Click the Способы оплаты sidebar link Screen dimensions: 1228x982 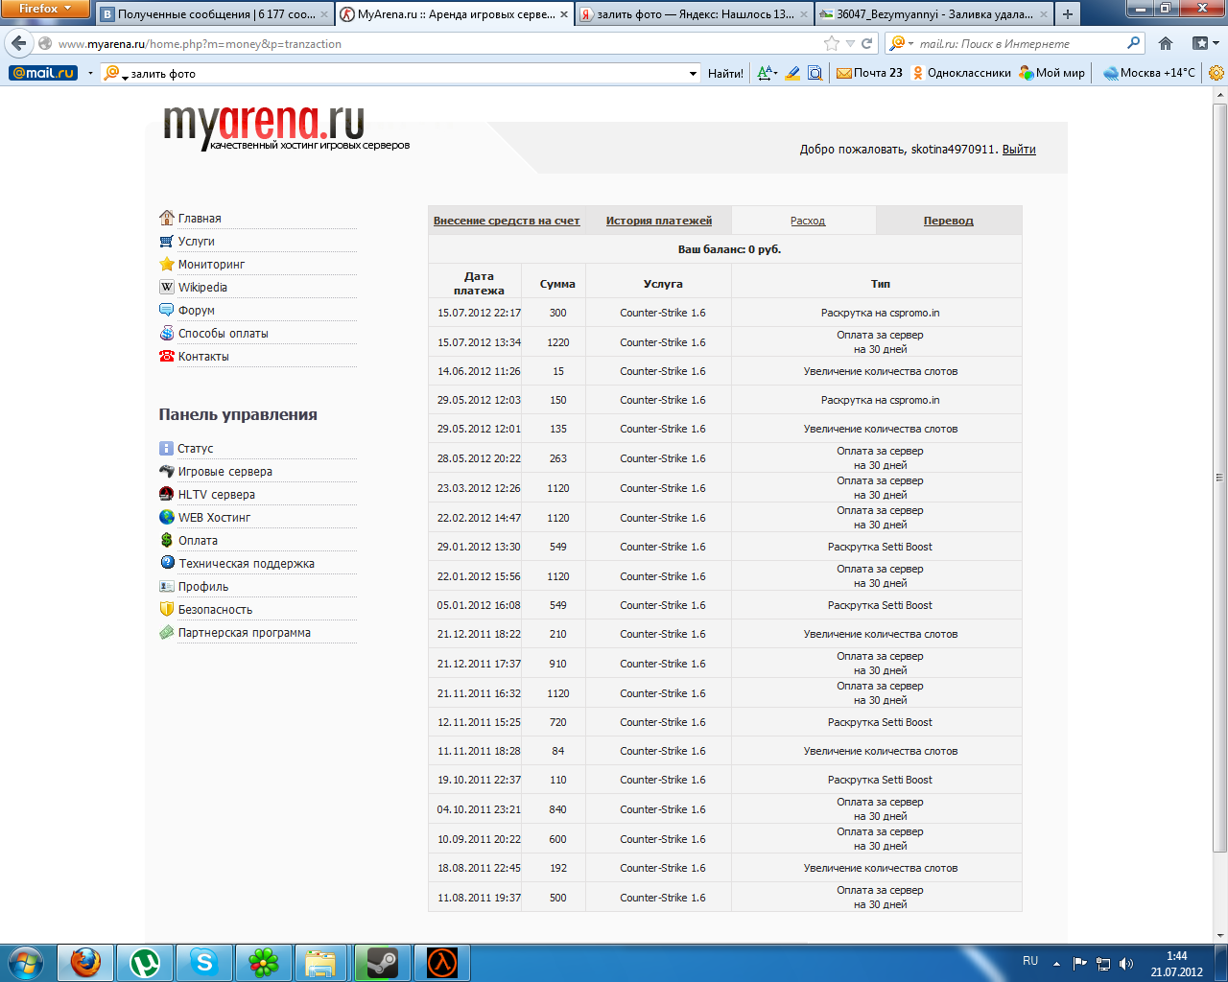tap(223, 334)
